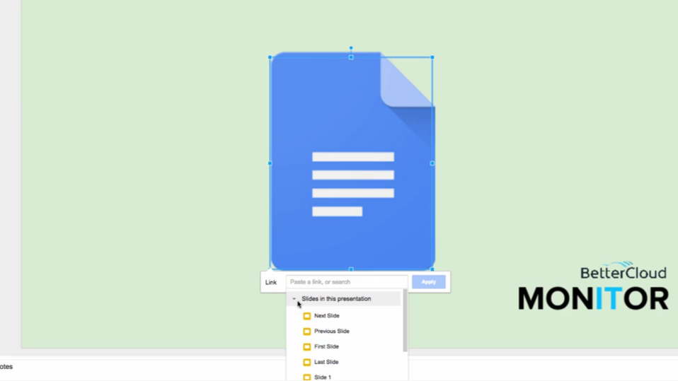The height and width of the screenshot is (381, 678).
Task: Choose the Last Slide link option
Action: [x=326, y=362]
